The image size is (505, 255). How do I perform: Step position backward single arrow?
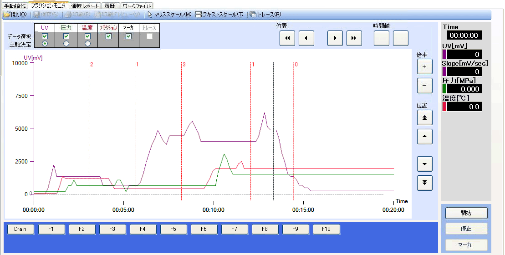pos(306,38)
